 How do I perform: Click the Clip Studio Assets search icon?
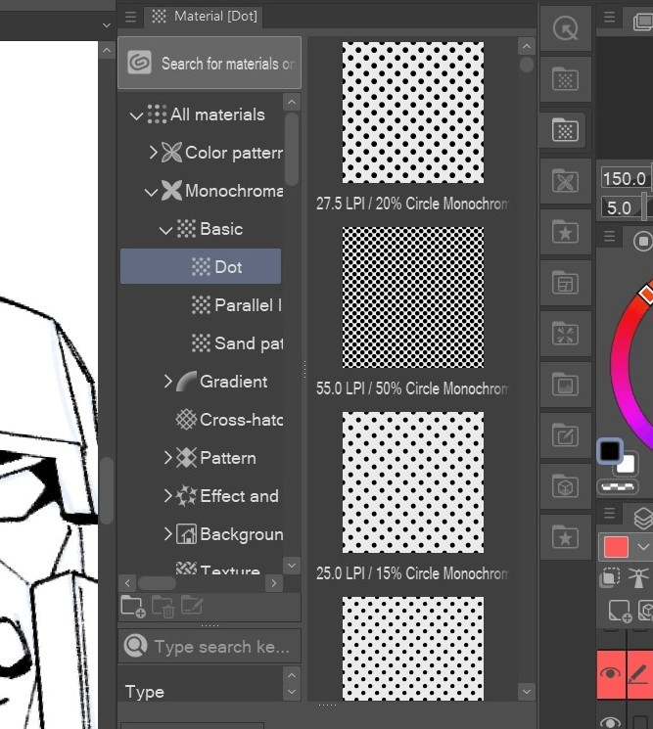pos(139,63)
